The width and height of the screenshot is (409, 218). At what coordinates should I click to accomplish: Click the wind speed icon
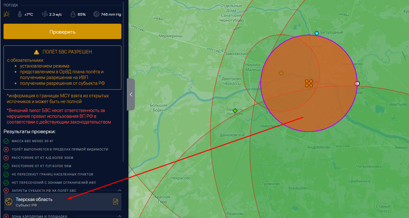[45, 14]
